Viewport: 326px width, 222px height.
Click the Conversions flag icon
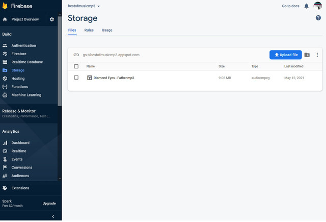[x=5, y=167]
